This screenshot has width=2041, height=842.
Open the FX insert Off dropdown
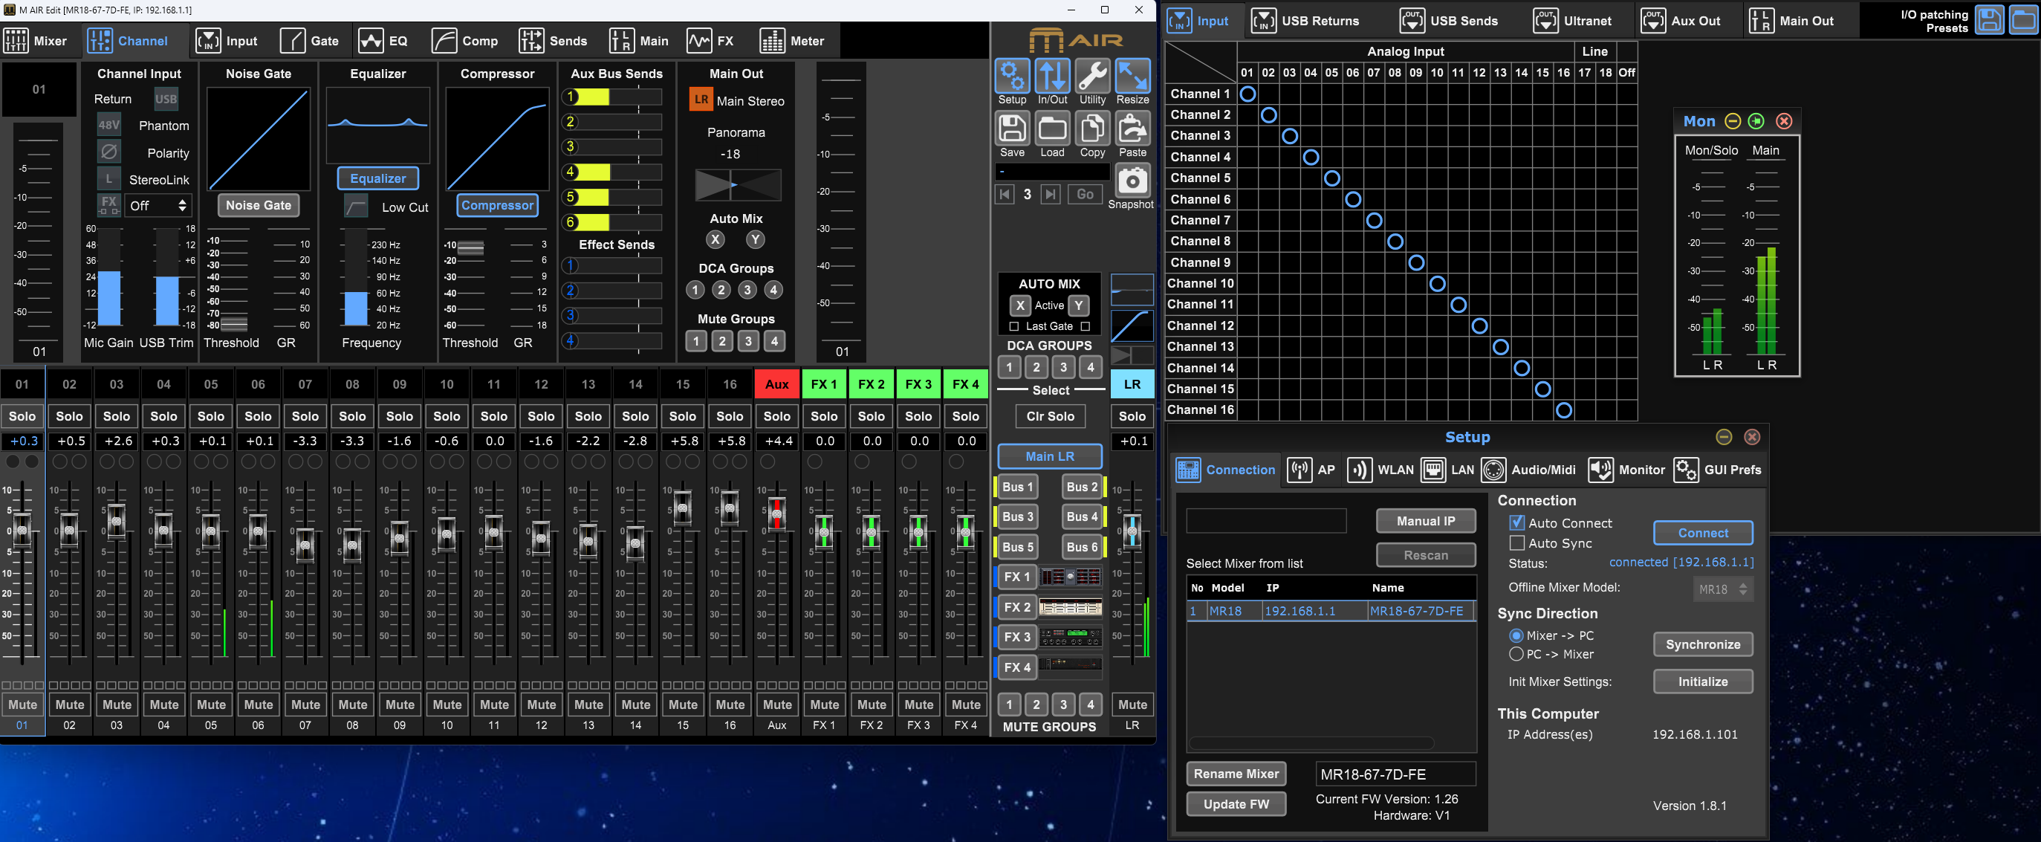pos(158,205)
